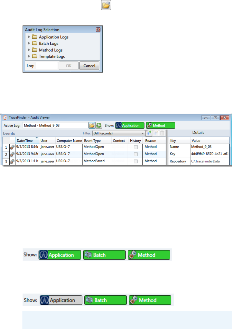Click the gear icon in event row 2
232x329 pixels.
[12, 155]
